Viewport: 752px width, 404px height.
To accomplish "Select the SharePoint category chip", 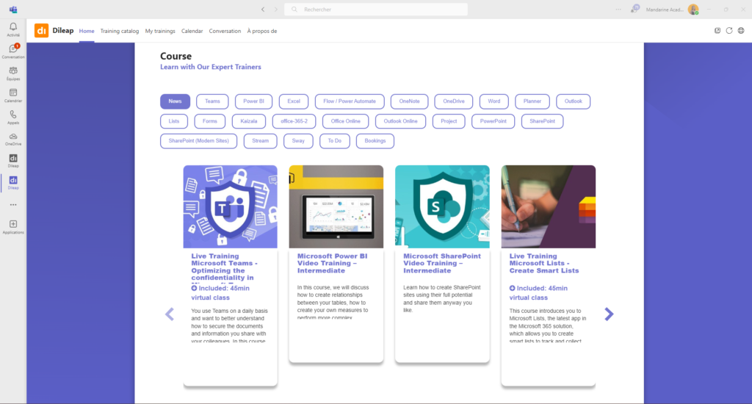I will [x=543, y=121].
